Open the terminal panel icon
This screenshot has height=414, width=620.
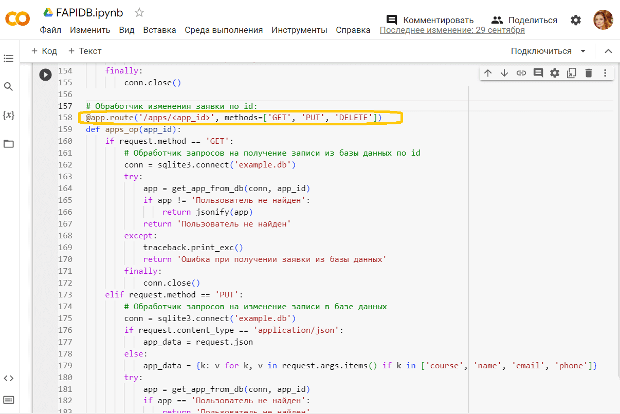point(8,400)
